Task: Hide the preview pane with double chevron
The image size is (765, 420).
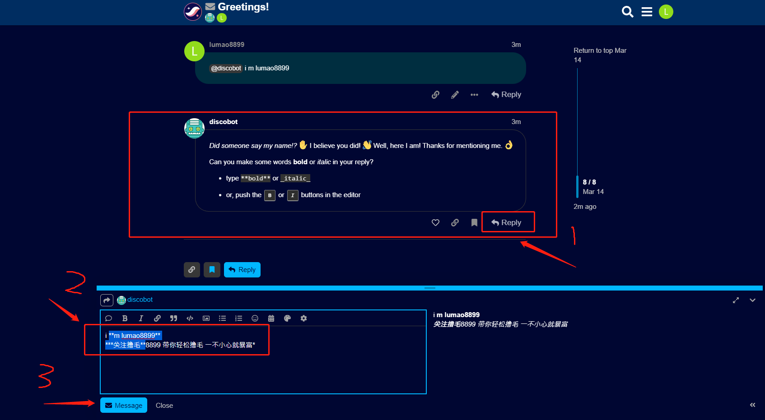Action: [x=752, y=405]
